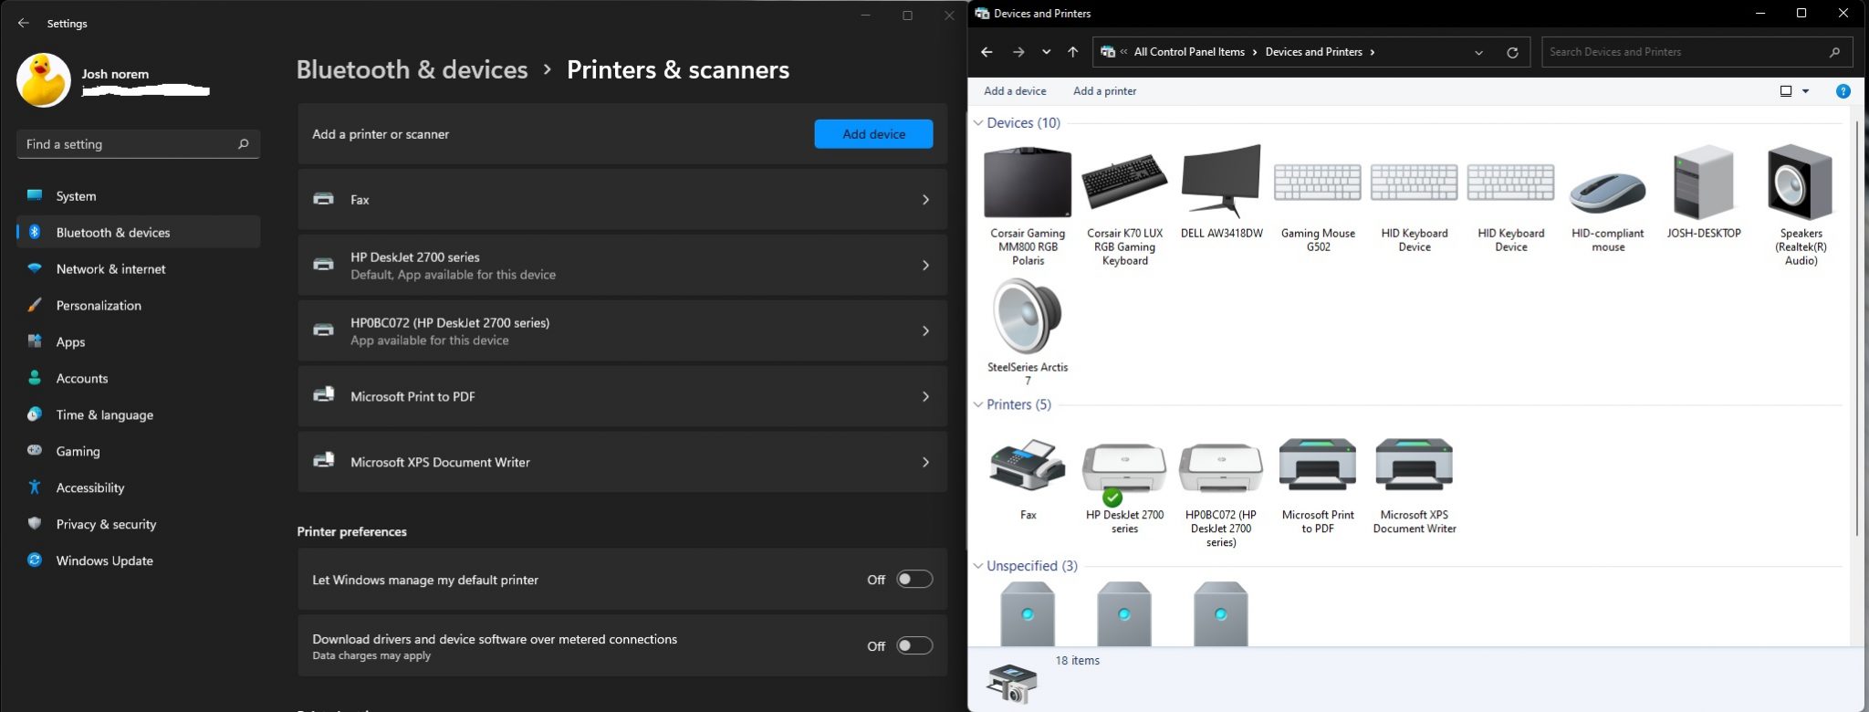1869x712 pixels.
Task: Collapse the Printers (5) group
Action: point(978,404)
